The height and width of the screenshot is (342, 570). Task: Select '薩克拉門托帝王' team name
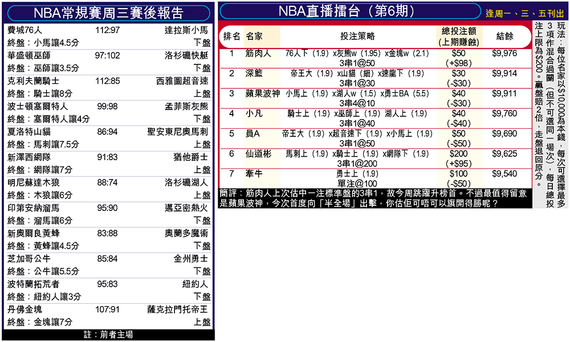click(178, 310)
